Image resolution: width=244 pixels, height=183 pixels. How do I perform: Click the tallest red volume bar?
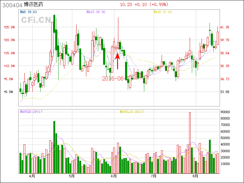(190, 143)
